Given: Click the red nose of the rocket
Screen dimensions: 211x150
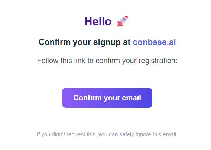Looking at the screenshot, I should 126,17.
